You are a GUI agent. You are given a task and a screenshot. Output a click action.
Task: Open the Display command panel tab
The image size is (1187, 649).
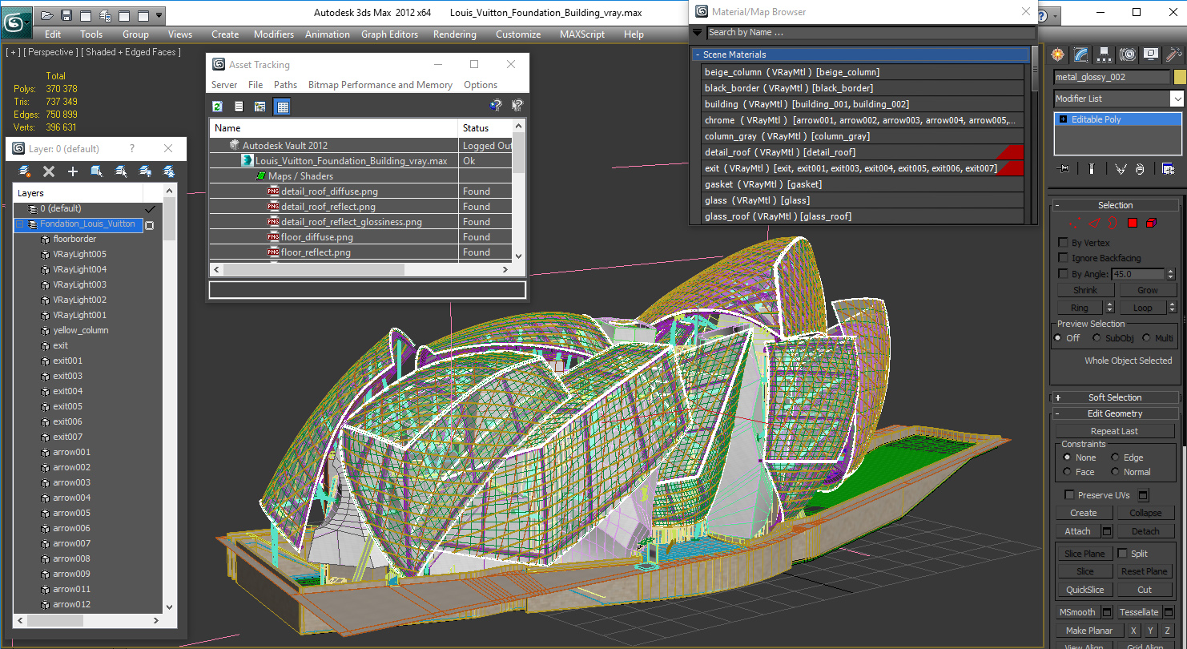click(1151, 54)
